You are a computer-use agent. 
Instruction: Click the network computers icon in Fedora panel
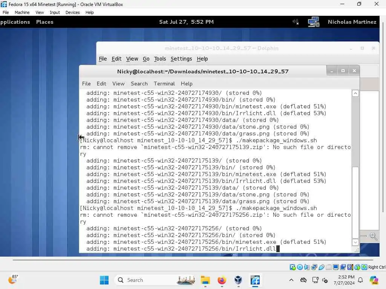point(314,22)
